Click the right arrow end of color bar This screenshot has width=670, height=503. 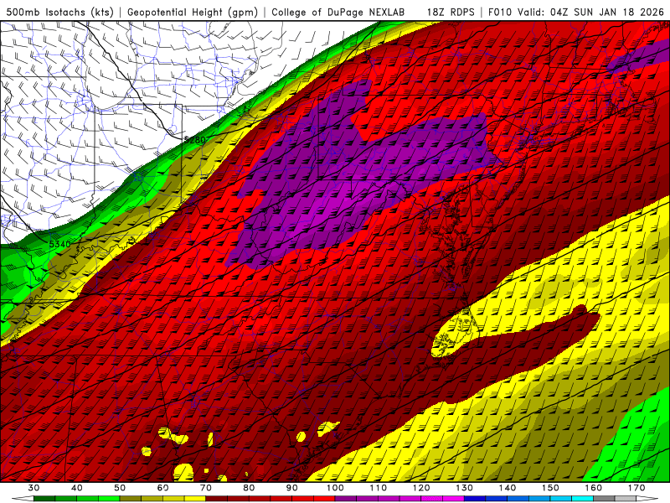coord(647,499)
